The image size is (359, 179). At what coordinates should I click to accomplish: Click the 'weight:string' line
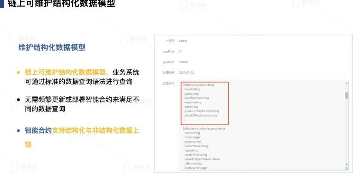click(193, 102)
